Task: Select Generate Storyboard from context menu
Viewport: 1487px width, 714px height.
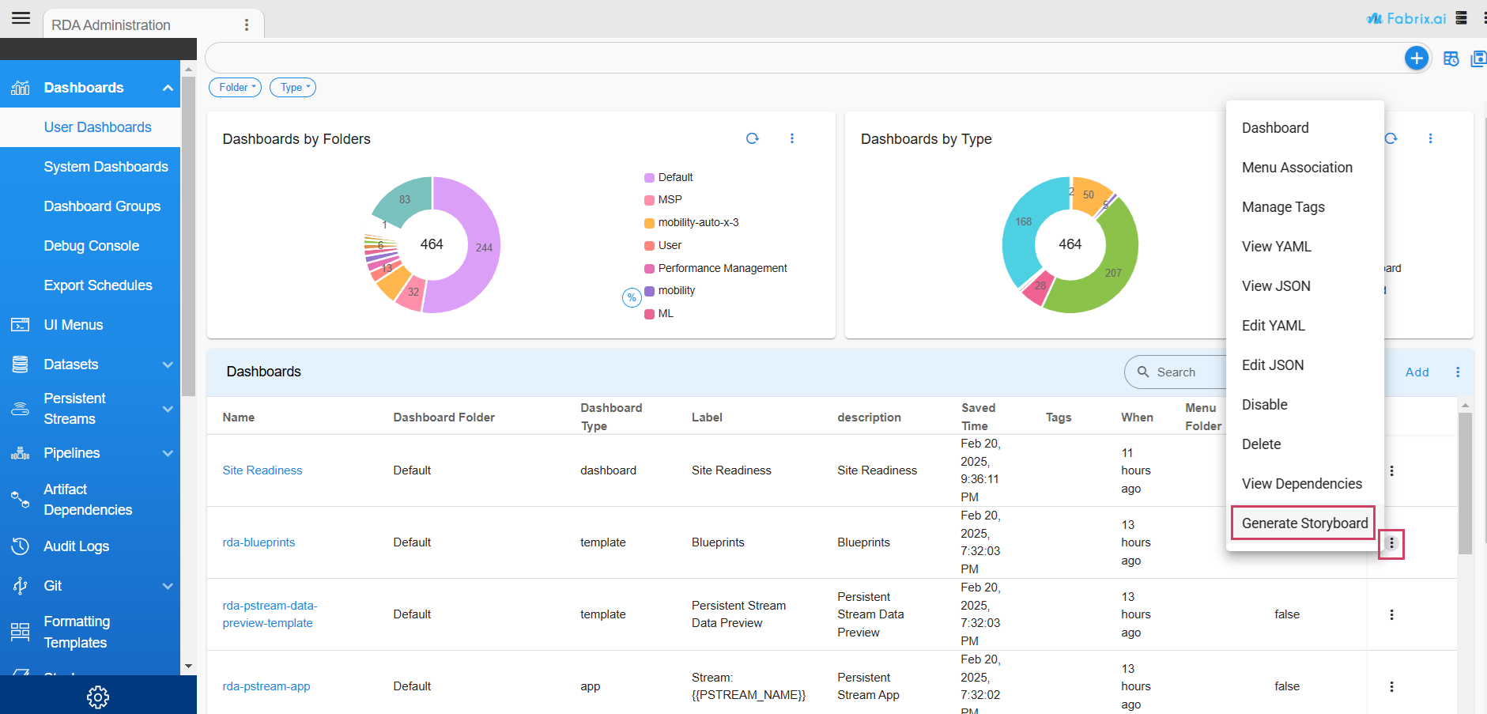Action: (x=1304, y=523)
